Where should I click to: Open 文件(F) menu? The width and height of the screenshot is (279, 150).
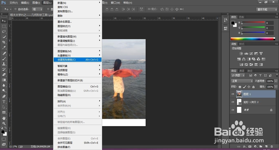(x=13, y=3)
